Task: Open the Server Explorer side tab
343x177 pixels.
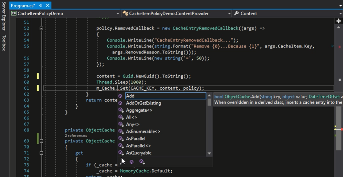Action: 4,16
